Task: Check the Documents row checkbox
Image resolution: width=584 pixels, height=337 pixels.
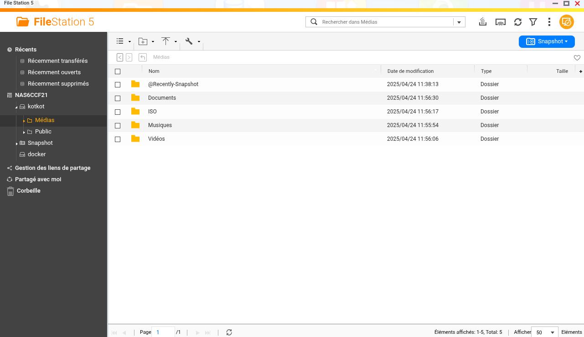Action: (118, 98)
